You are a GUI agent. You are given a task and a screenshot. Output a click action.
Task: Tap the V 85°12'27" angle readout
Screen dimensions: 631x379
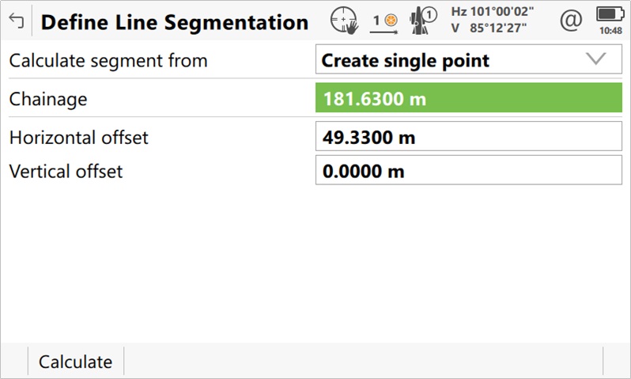click(489, 28)
